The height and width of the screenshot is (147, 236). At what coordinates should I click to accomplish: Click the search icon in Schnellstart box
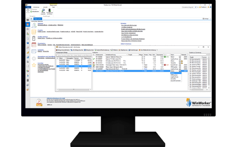[195, 7]
